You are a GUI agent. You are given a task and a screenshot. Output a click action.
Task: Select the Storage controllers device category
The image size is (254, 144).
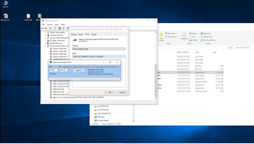point(57,41)
